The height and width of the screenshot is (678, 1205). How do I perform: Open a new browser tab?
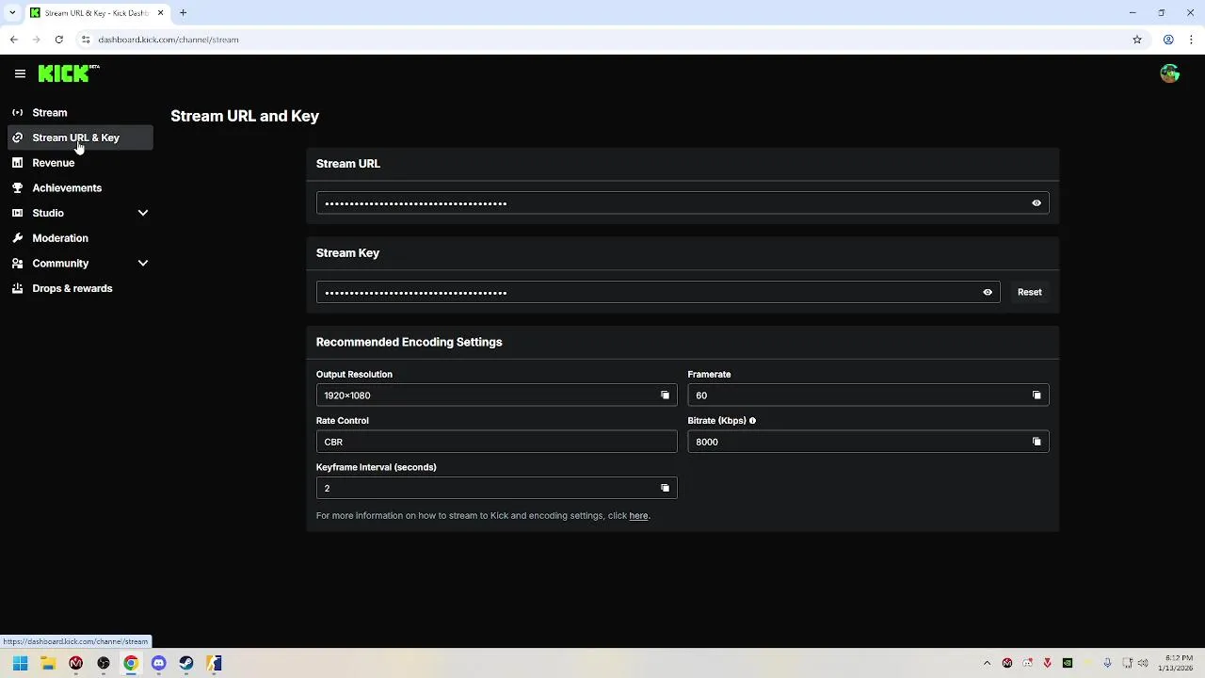[x=184, y=13]
